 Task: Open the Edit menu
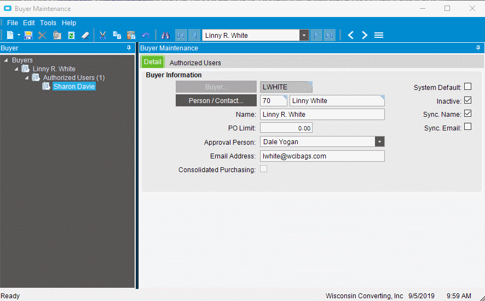[x=29, y=23]
